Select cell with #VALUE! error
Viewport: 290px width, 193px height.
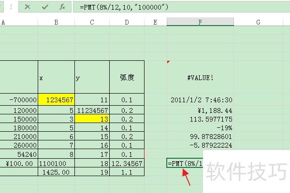pyautogui.click(x=200, y=77)
